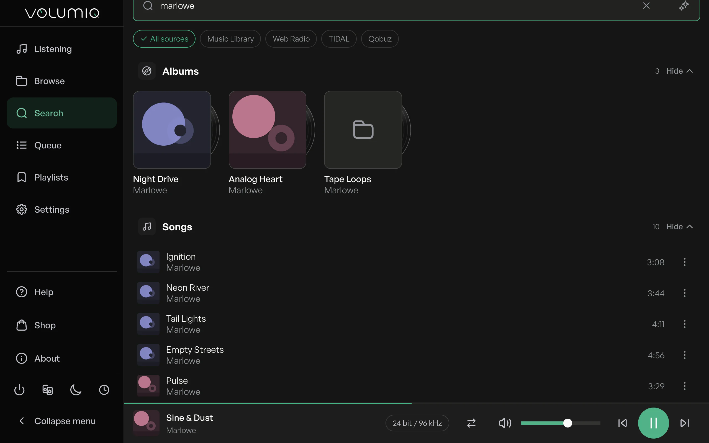Open more options for Neon River
The height and width of the screenshot is (443, 709).
[684, 293]
